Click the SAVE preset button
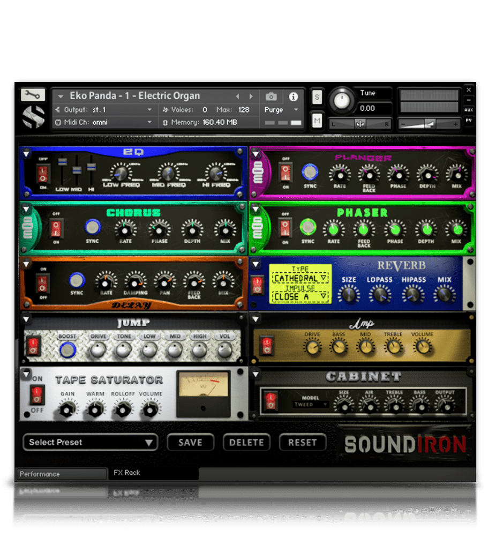 190,442
